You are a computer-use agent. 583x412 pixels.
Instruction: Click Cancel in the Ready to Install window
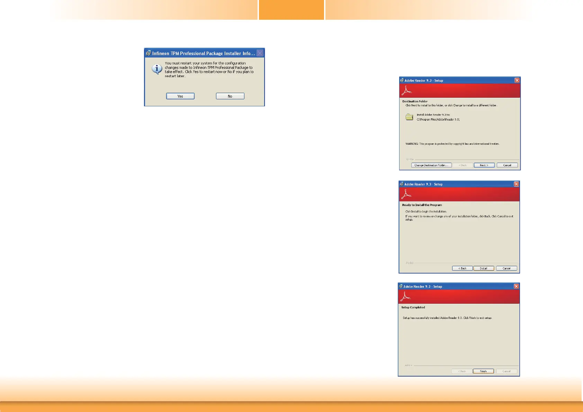click(506, 268)
